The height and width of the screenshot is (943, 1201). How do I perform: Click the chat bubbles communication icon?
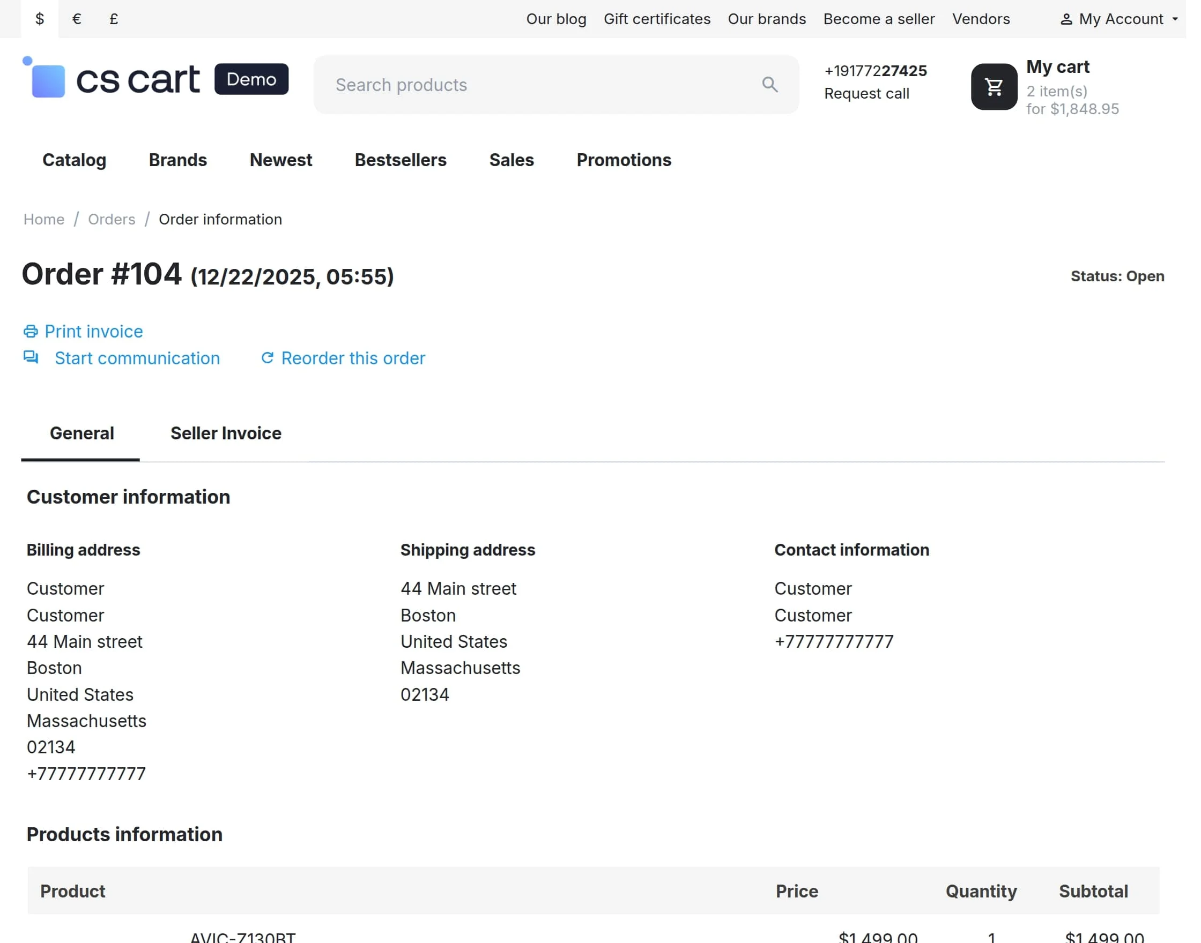31,357
